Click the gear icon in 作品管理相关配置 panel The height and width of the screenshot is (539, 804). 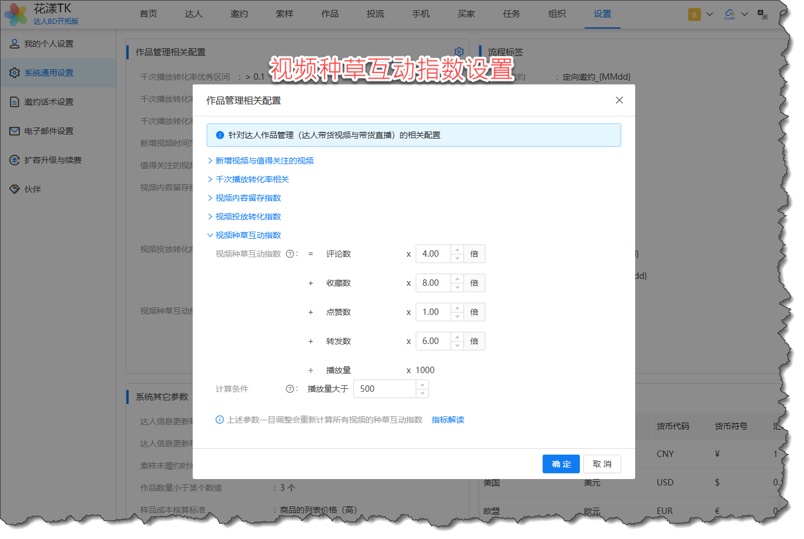pos(459,52)
